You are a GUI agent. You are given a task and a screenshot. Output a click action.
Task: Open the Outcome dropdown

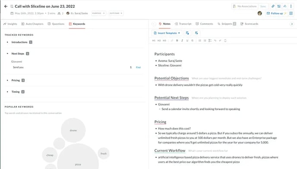[x=116, y=13]
